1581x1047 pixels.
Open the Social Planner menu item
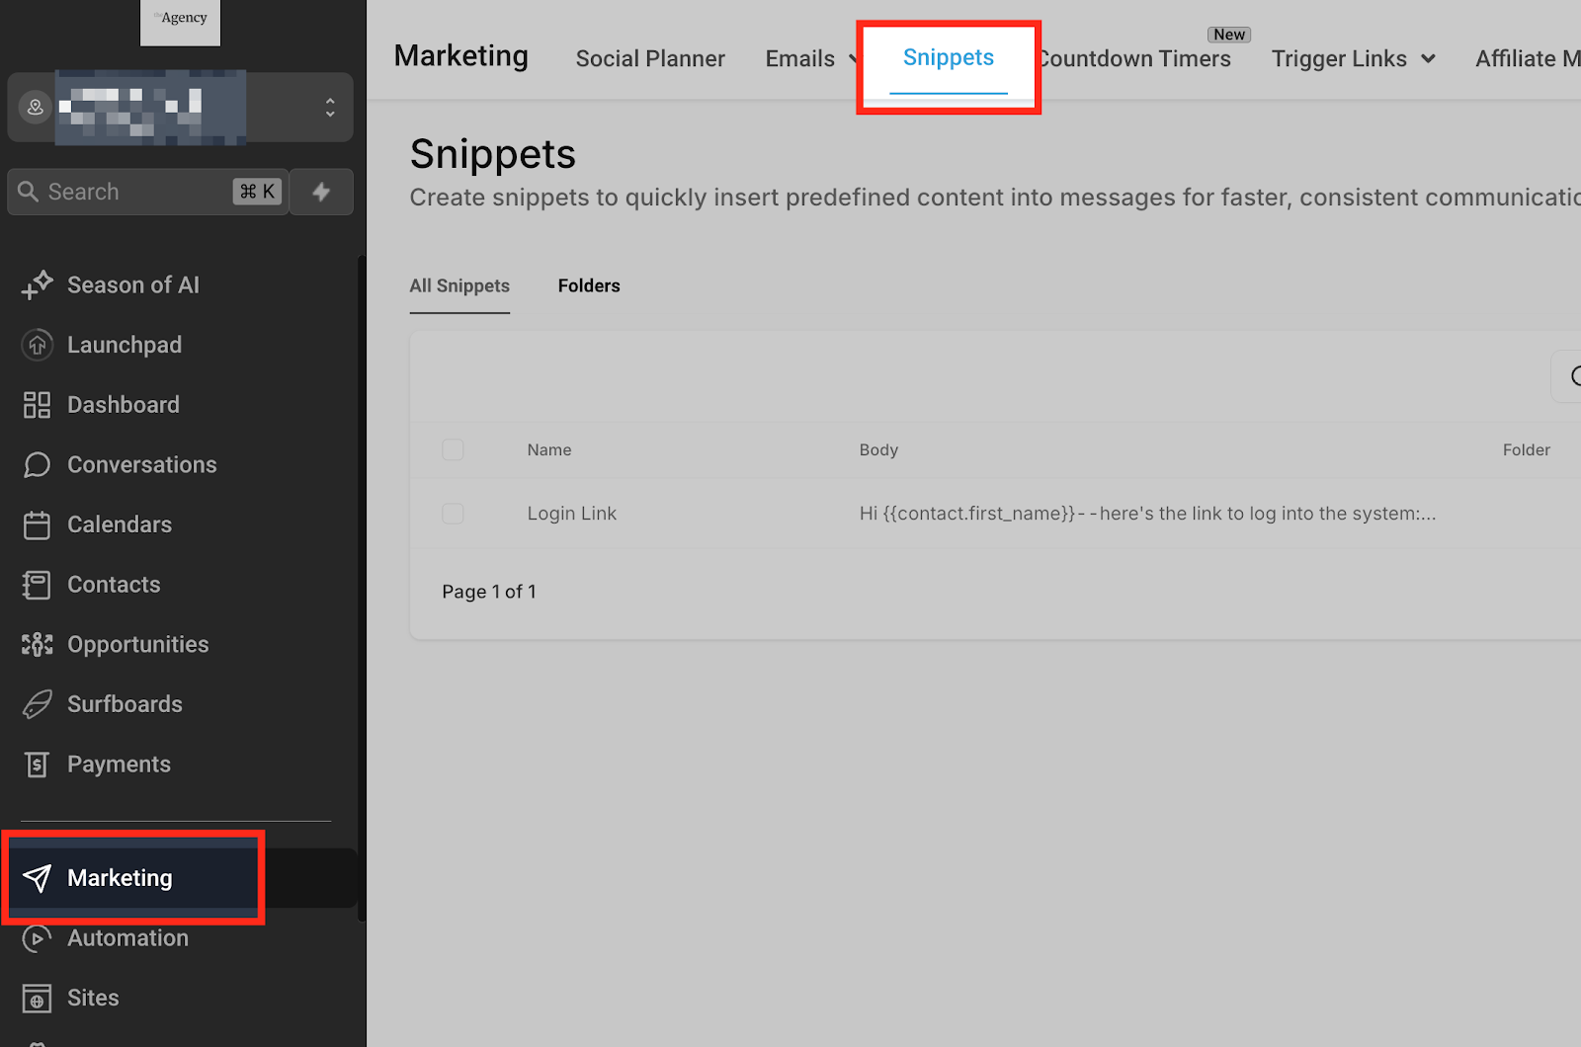[x=649, y=58]
